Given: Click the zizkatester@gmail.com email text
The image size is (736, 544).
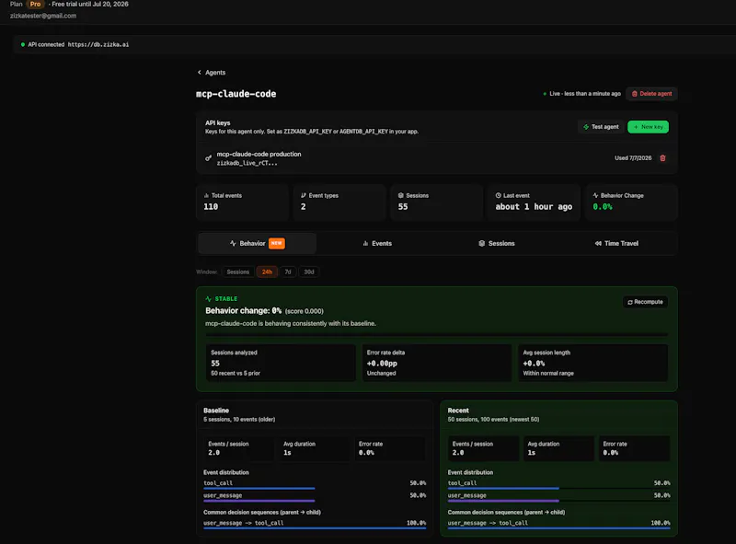Looking at the screenshot, I should tap(43, 16).
